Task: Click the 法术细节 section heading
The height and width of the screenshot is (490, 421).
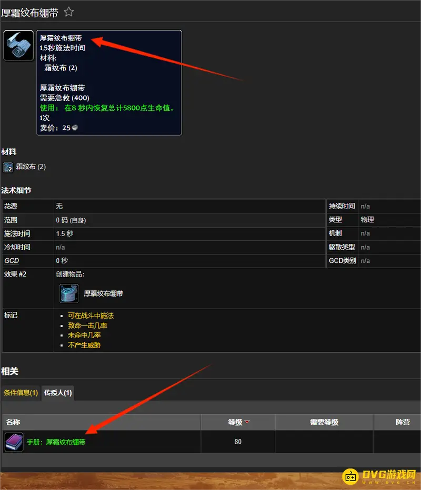Action: click(16, 190)
